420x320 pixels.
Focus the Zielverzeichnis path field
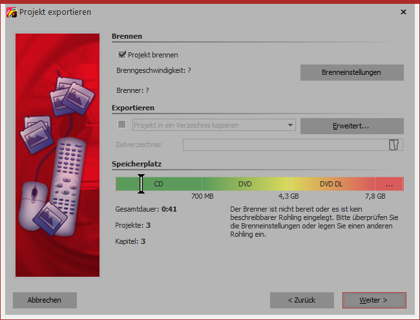coord(284,145)
